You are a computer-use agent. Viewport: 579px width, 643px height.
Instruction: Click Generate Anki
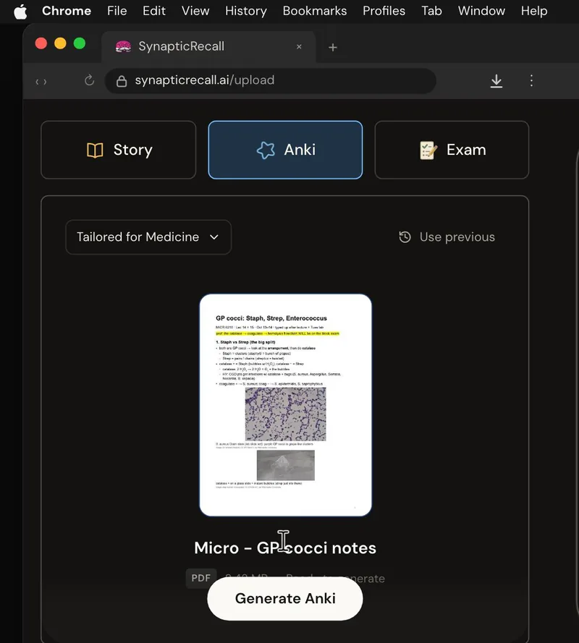click(285, 598)
